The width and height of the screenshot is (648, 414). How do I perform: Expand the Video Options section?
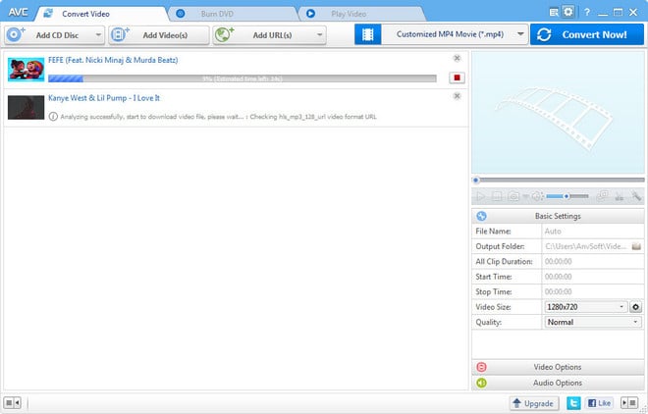[558, 367]
